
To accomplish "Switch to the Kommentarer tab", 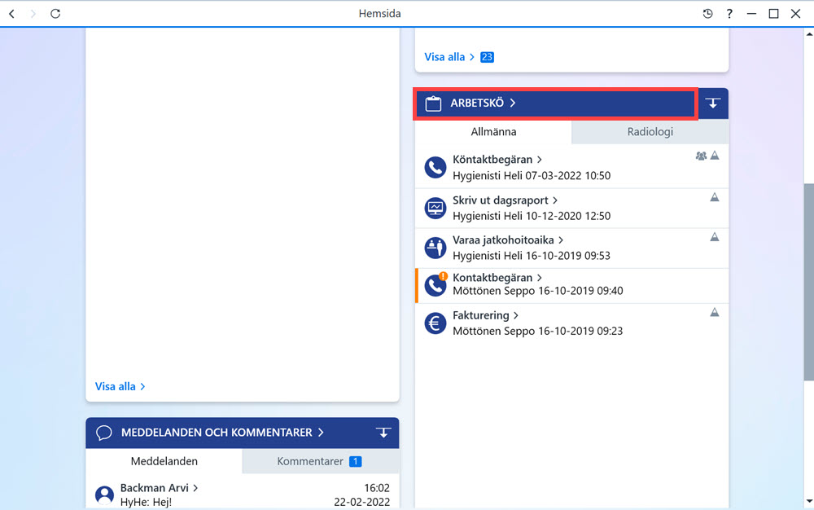I will (x=320, y=461).
